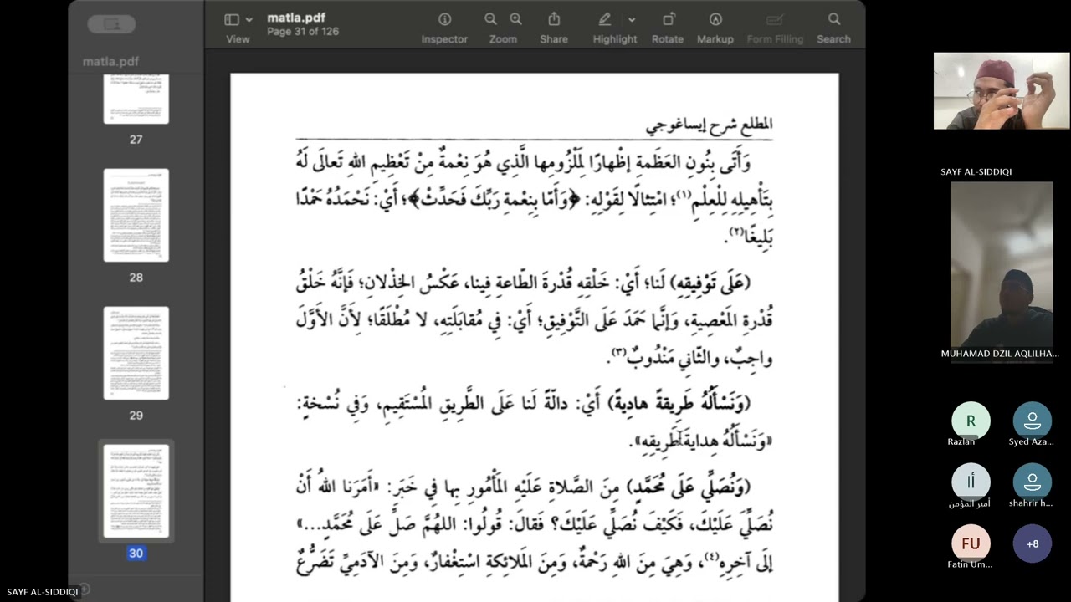Select Razlan participant avatar
The image size is (1071, 602).
(971, 421)
